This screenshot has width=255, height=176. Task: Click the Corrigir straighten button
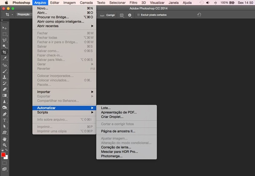110,15
